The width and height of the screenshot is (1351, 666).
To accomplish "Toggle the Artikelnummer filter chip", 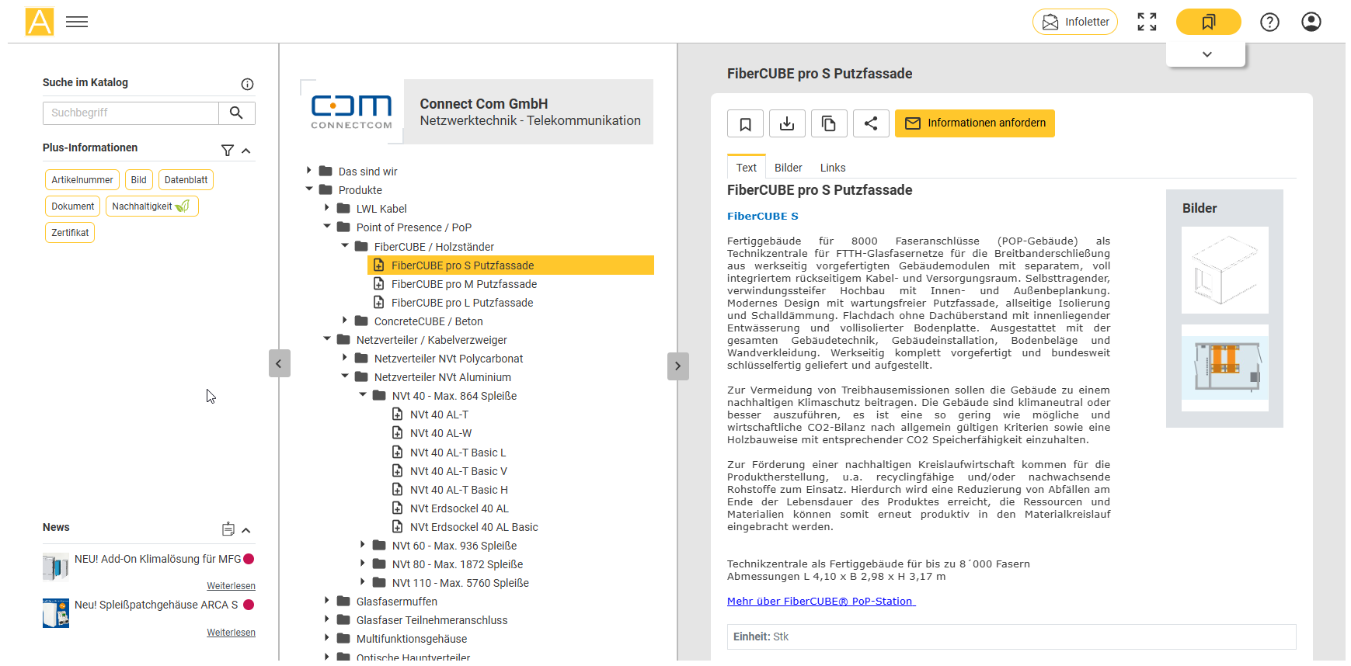I will click(x=82, y=180).
